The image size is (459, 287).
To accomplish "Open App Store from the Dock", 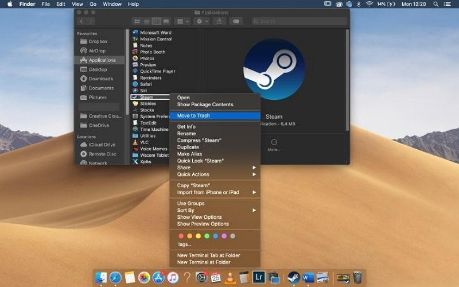I will (x=158, y=277).
